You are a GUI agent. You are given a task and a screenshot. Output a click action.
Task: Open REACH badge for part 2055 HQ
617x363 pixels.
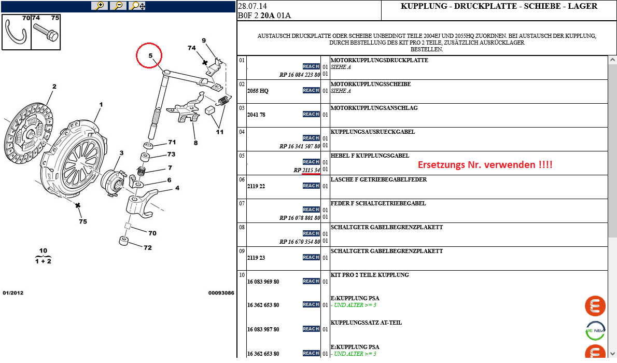click(311, 90)
